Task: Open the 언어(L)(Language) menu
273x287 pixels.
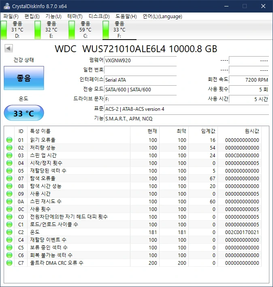Action: 162,17
